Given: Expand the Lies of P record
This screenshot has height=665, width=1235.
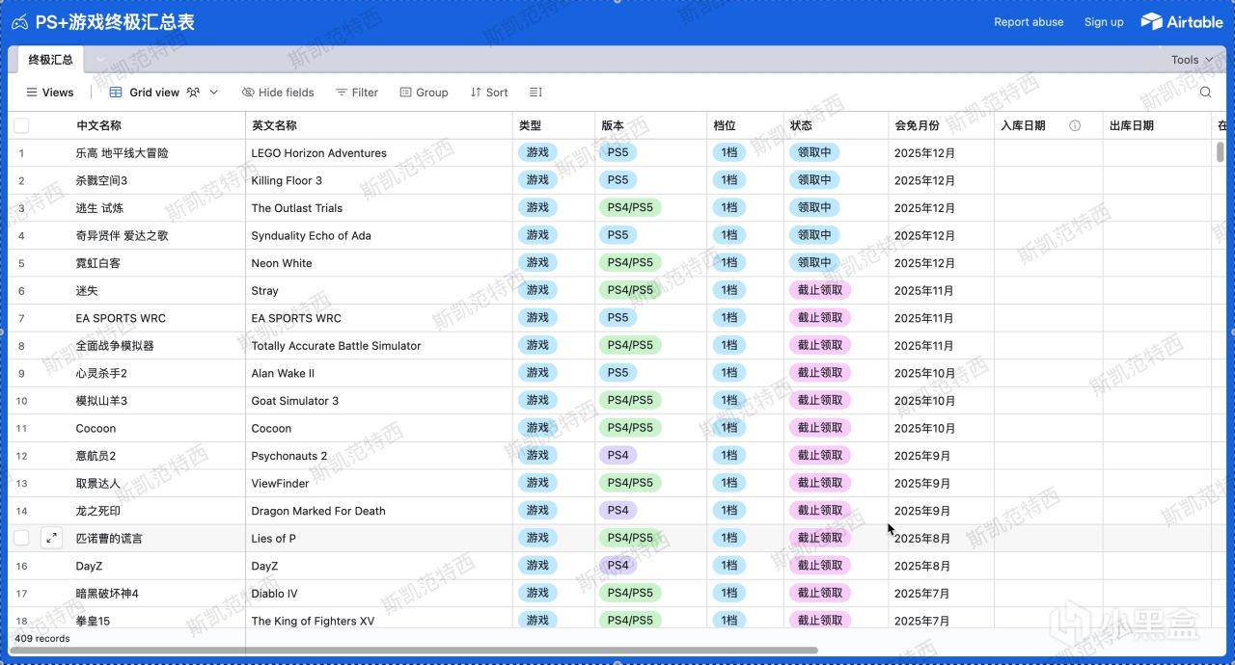Looking at the screenshot, I should pyautogui.click(x=51, y=538).
